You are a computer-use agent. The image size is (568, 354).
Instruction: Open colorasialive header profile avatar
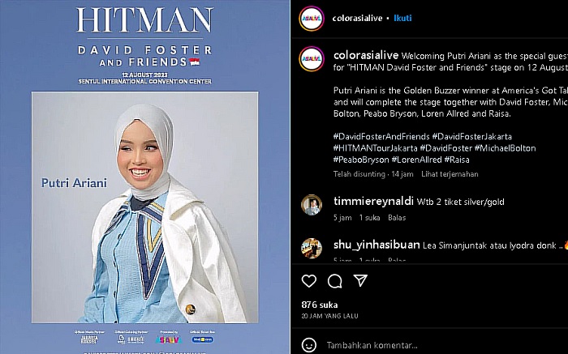(312, 18)
